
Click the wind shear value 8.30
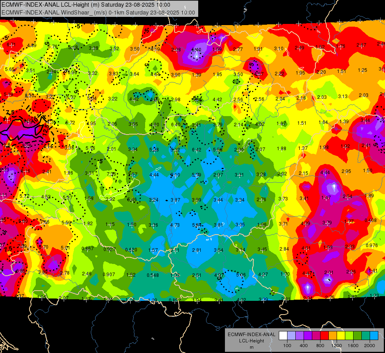coord(30,96)
